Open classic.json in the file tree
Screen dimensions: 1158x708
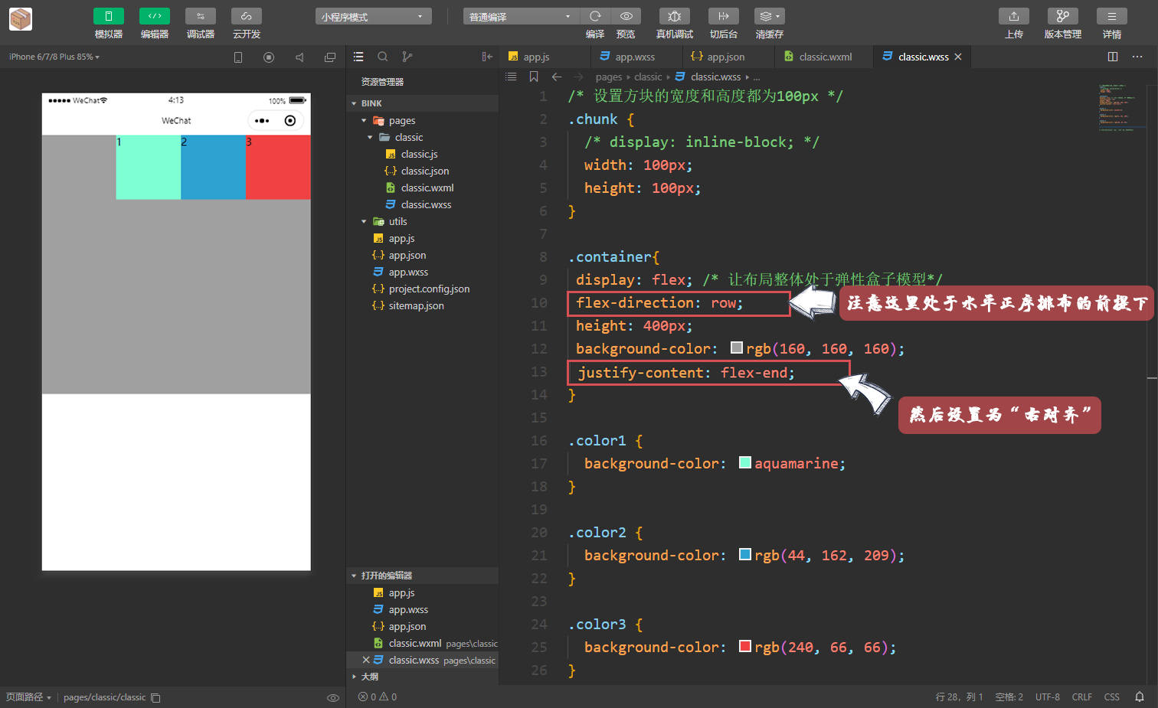[422, 171]
